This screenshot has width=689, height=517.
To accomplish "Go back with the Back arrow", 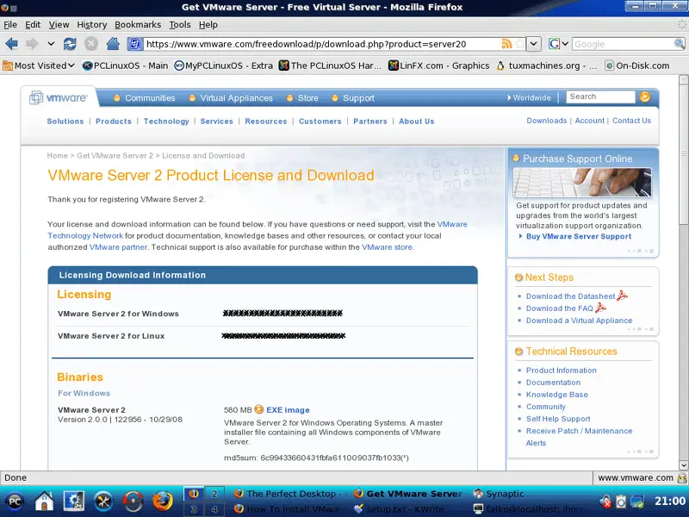I will 11,44.
